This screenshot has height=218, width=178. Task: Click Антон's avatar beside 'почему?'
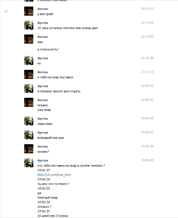click(29, 149)
